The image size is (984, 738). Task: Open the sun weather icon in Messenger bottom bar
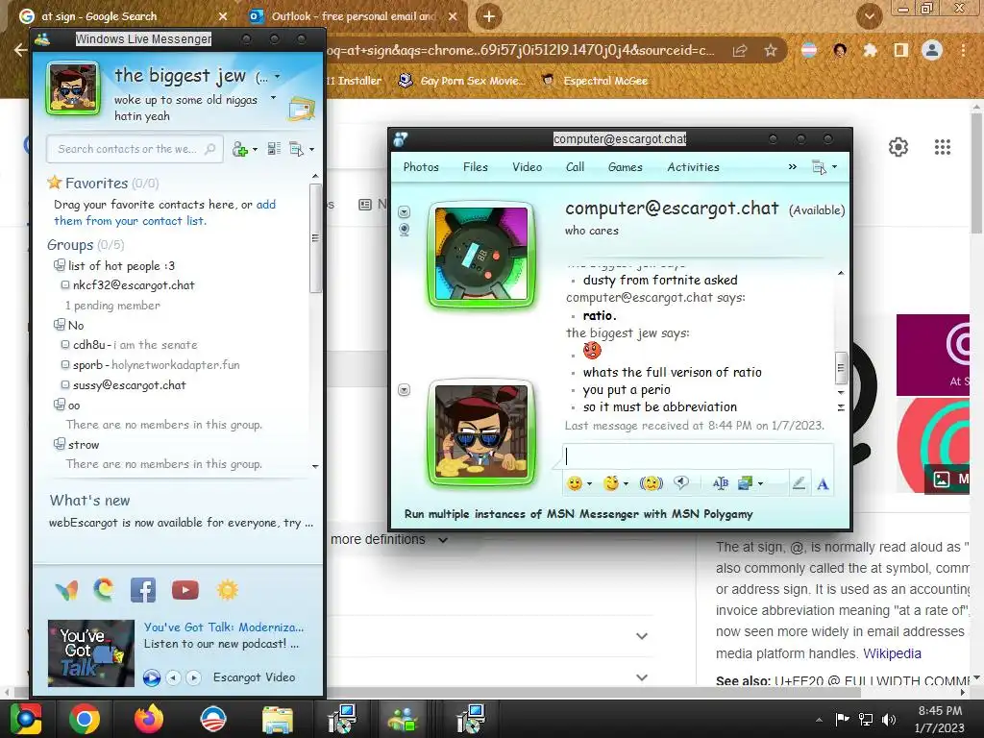click(x=227, y=590)
